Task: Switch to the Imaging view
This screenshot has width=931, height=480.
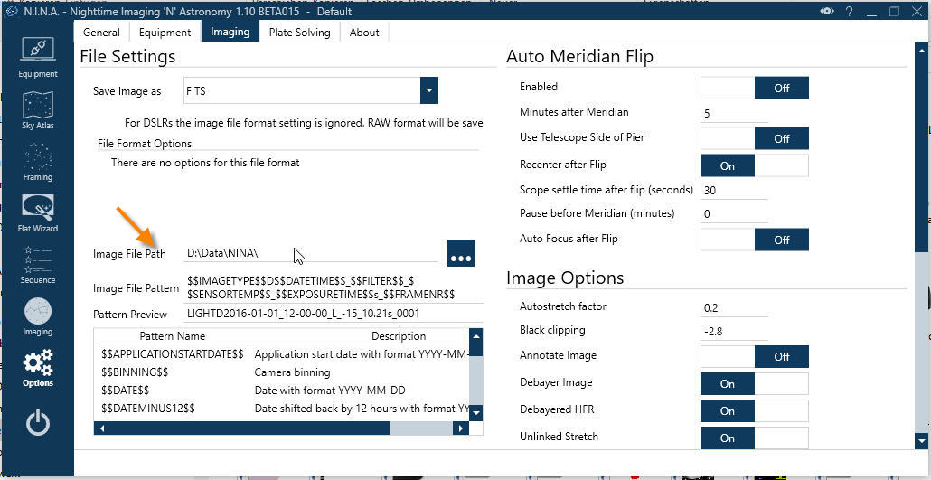Action: click(x=37, y=315)
